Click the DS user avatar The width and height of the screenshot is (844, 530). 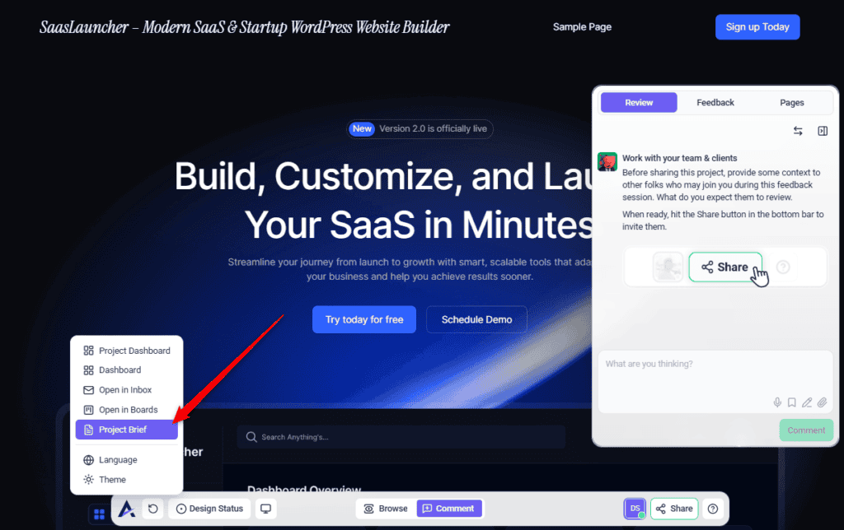click(635, 509)
